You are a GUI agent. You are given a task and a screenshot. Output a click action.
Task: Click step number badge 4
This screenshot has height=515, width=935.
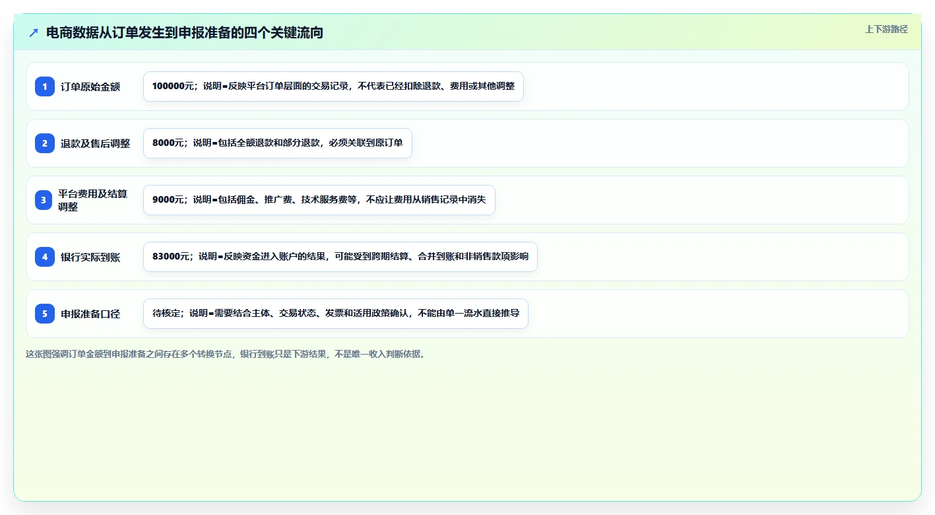[x=45, y=257]
